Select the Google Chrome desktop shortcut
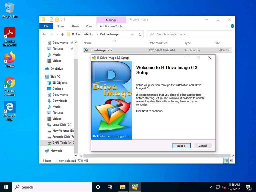The width and height of the screenshot is (256, 192). (x=10, y=86)
